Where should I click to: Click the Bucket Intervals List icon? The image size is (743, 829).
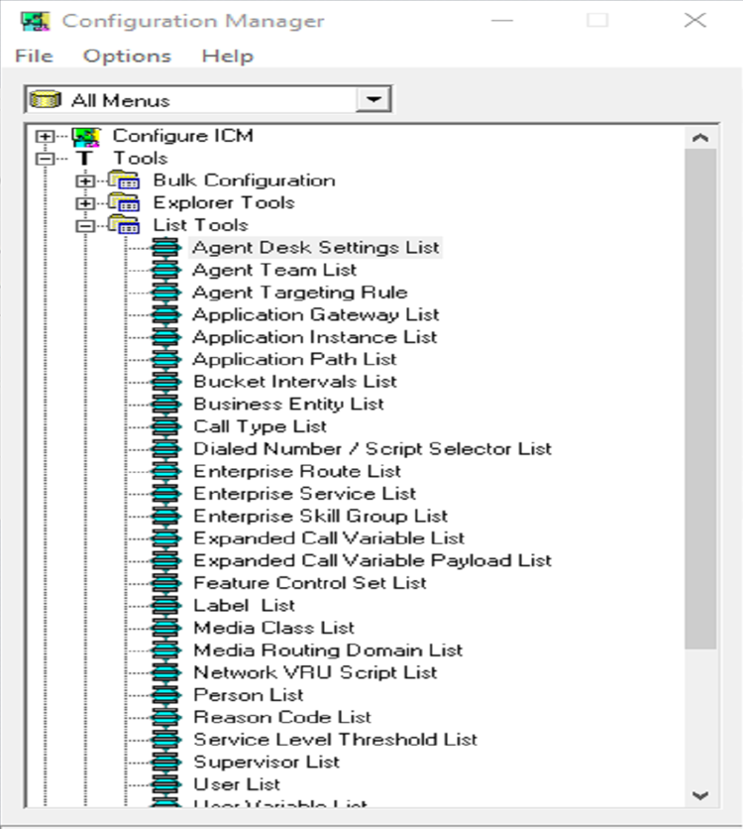tap(165, 382)
